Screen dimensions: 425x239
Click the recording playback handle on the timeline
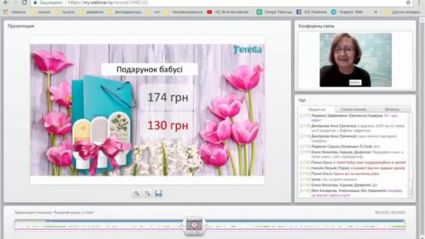coord(194,226)
